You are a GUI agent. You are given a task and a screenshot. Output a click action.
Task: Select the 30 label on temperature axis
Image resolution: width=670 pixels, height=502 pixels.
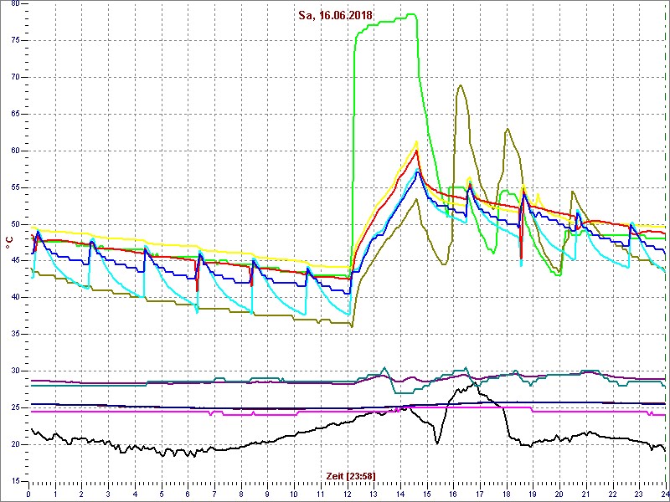13,371
